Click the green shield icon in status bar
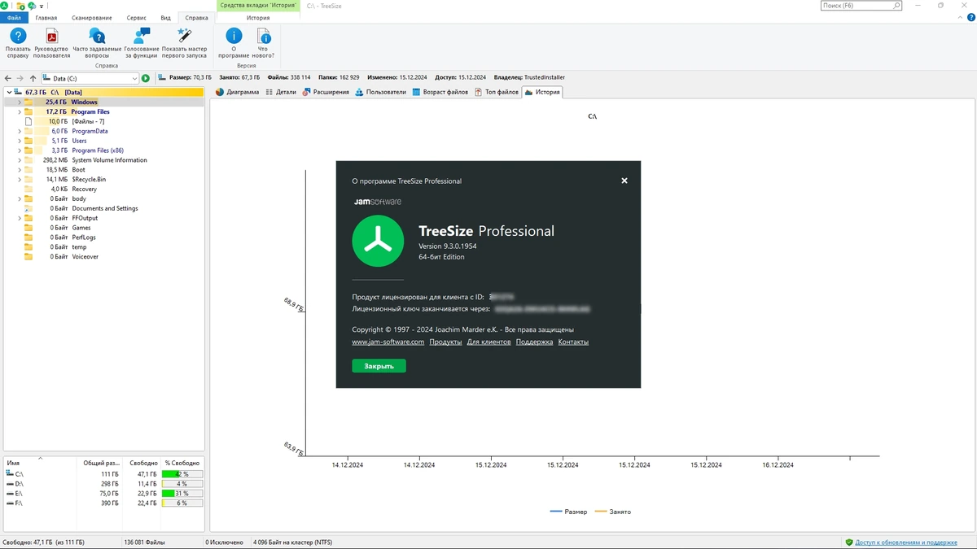 tap(848, 542)
